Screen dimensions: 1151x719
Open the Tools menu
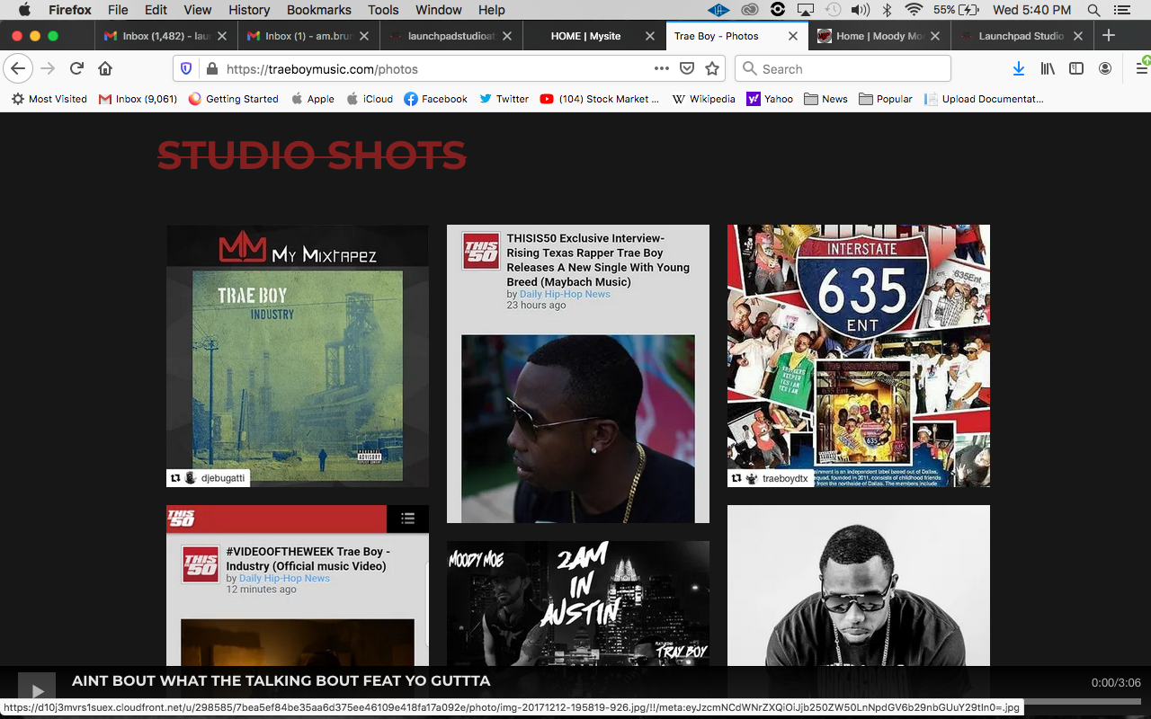(x=383, y=10)
